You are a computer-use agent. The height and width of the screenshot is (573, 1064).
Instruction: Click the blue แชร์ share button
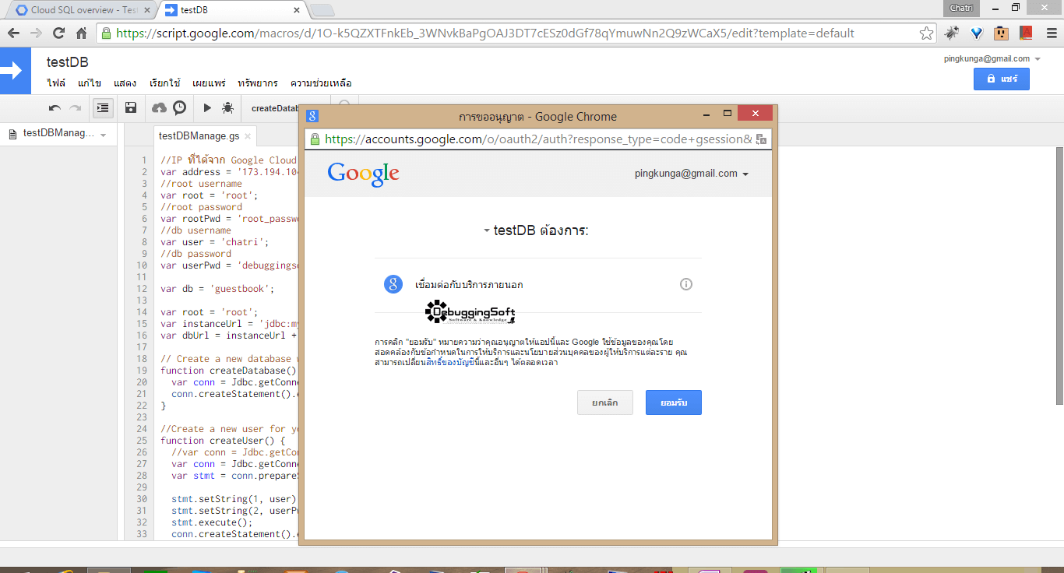[x=1002, y=79]
